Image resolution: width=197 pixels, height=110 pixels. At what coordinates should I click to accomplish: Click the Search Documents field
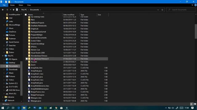tap(181, 10)
